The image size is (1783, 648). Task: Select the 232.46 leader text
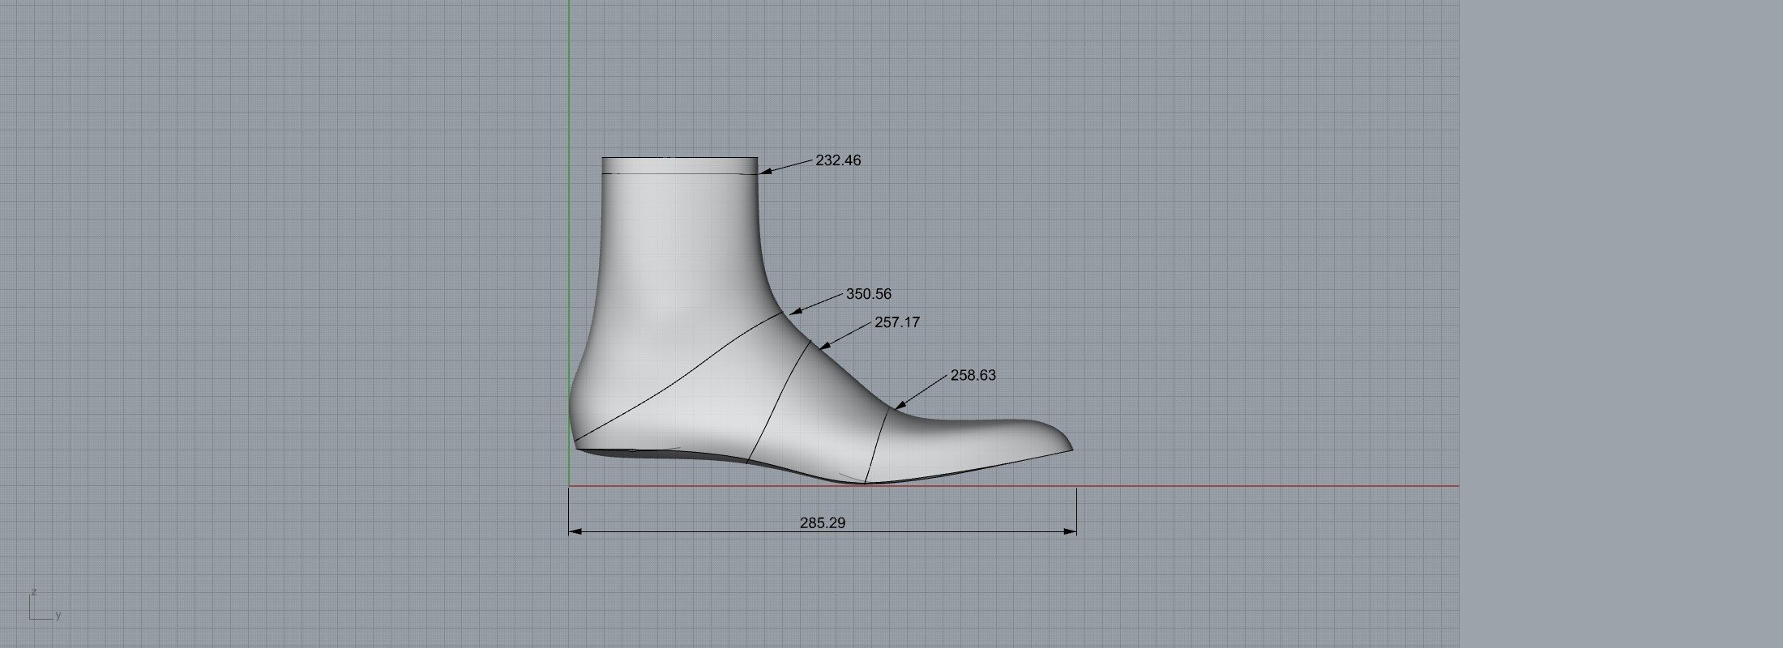(x=838, y=160)
